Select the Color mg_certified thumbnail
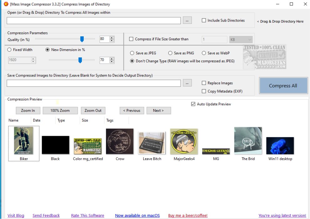Image resolution: width=310 pixels, height=219 pixels. coord(87,146)
